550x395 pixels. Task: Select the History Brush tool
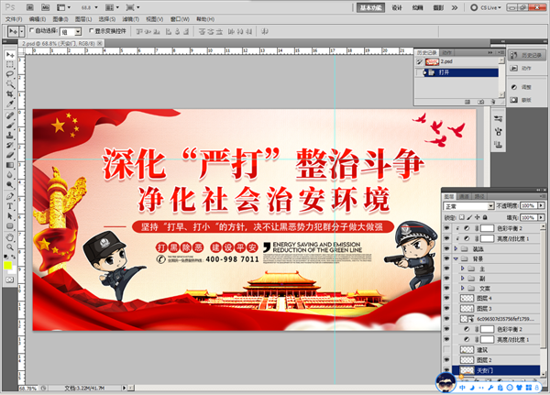(x=10, y=145)
